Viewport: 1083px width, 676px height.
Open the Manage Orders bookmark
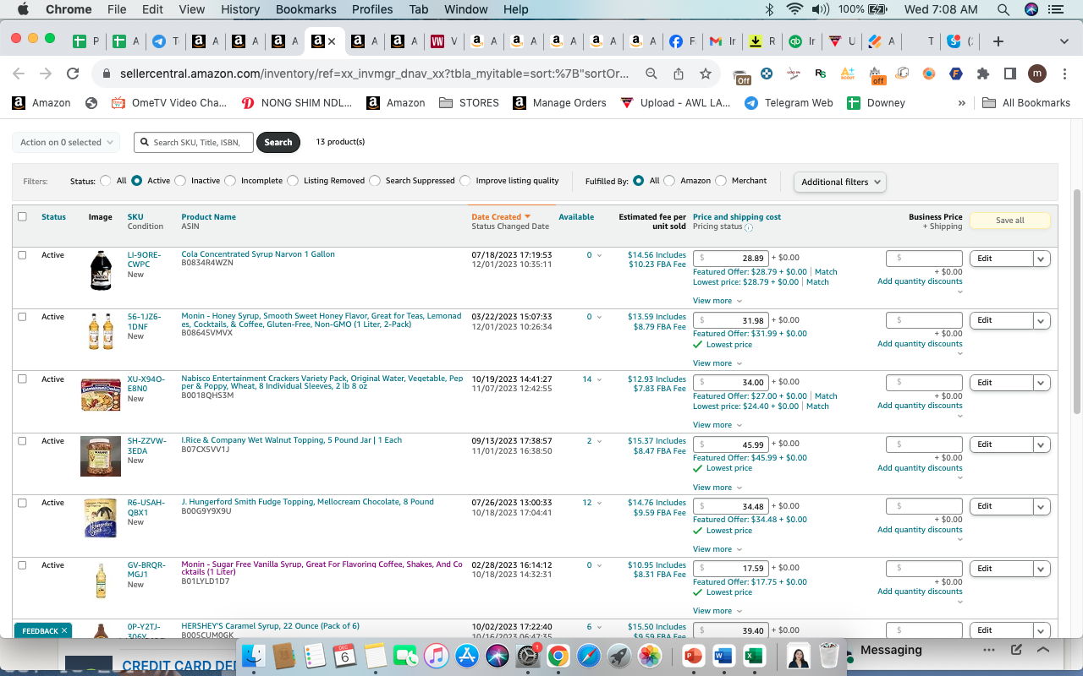pyautogui.click(x=559, y=103)
